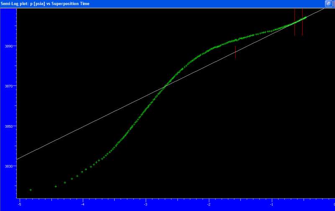335x211 pixels.
Task: Click where white line crosses the green curve
Action: click(x=164, y=87)
